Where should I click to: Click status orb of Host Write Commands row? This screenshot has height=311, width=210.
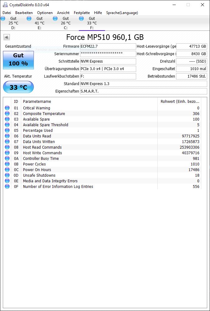pos(7,153)
